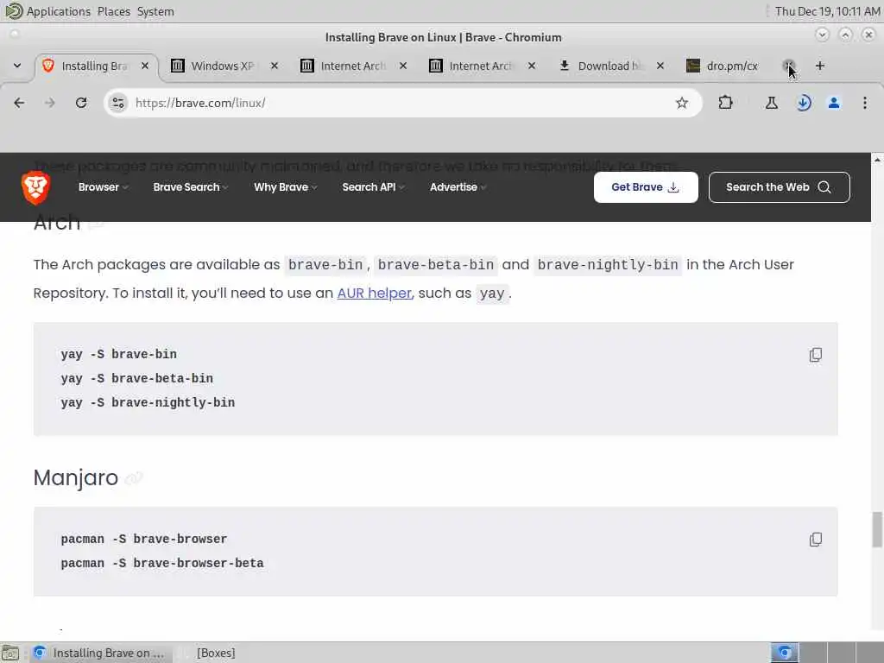Click the Get Brave button
This screenshot has height=663, width=884.
point(646,187)
